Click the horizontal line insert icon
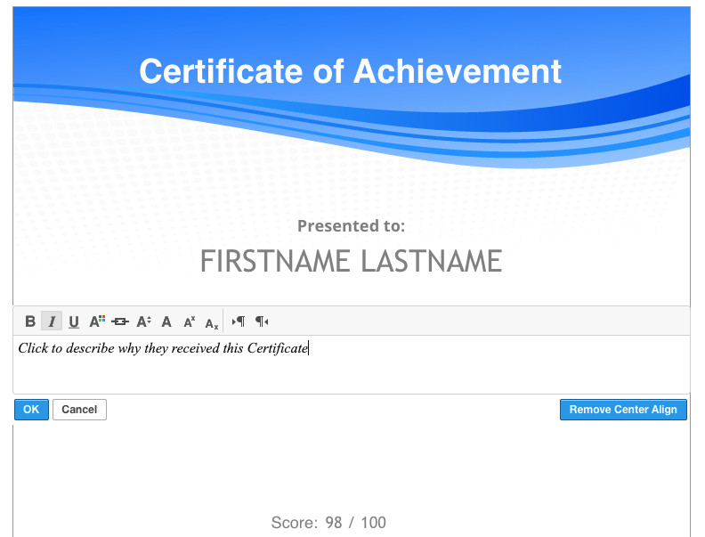The height and width of the screenshot is (537, 705). pyautogui.click(x=120, y=321)
